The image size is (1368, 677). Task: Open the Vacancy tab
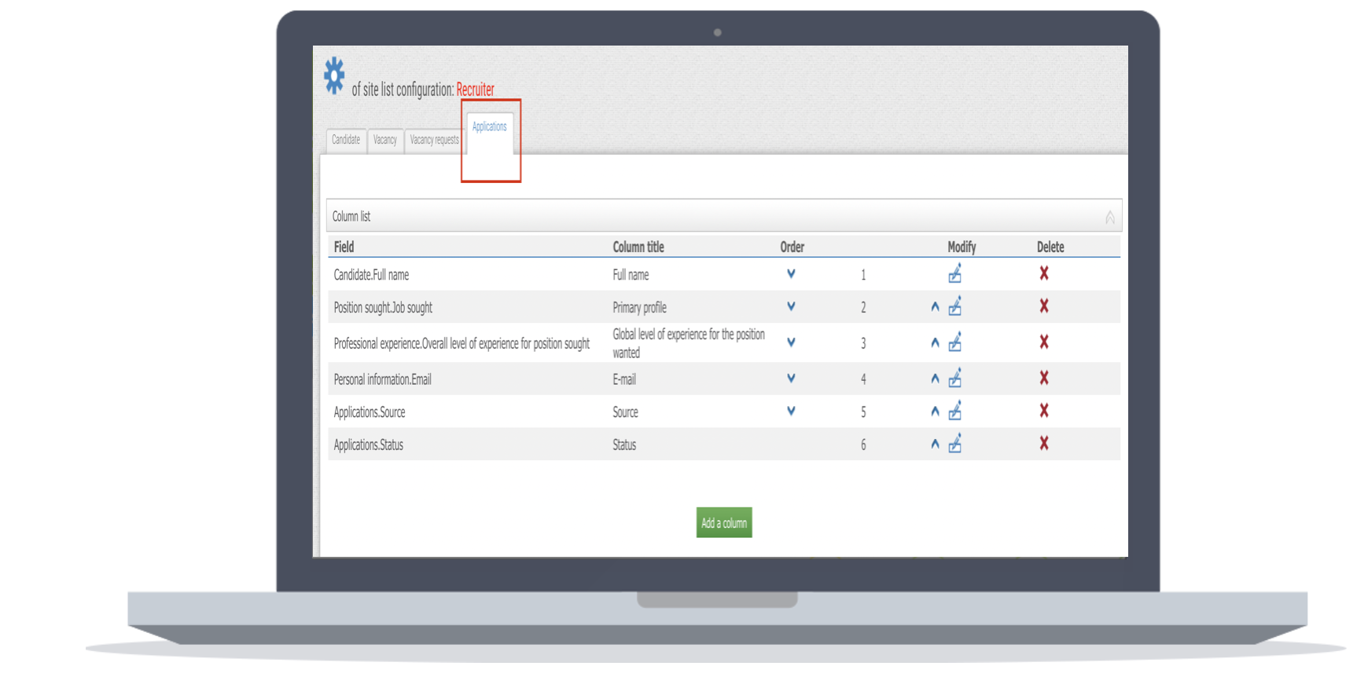(384, 140)
